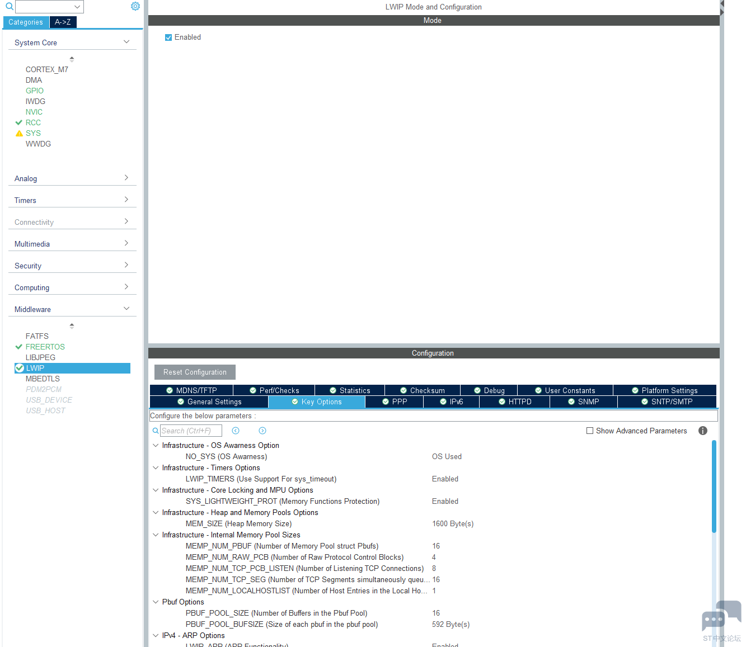Click the Reset Configuration button

coord(194,372)
